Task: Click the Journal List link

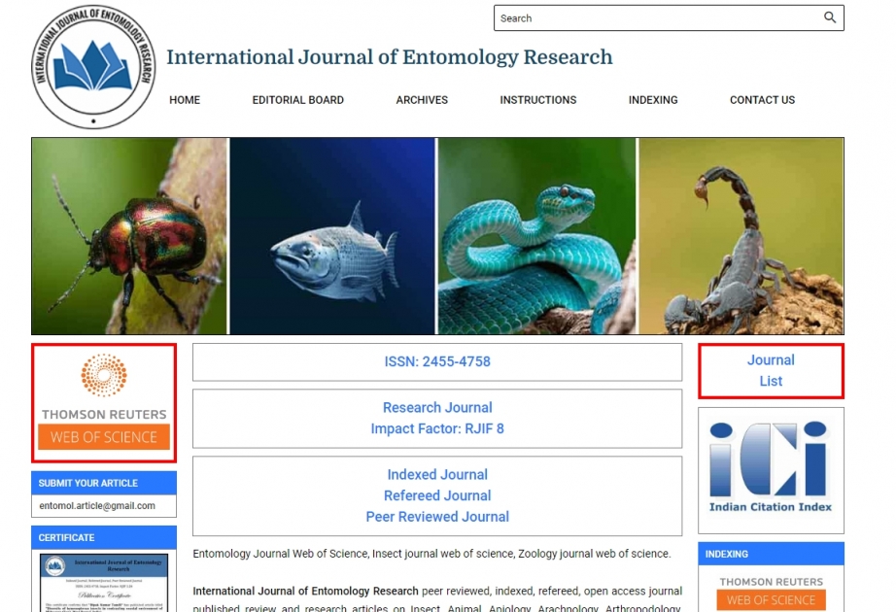Action: (x=771, y=370)
